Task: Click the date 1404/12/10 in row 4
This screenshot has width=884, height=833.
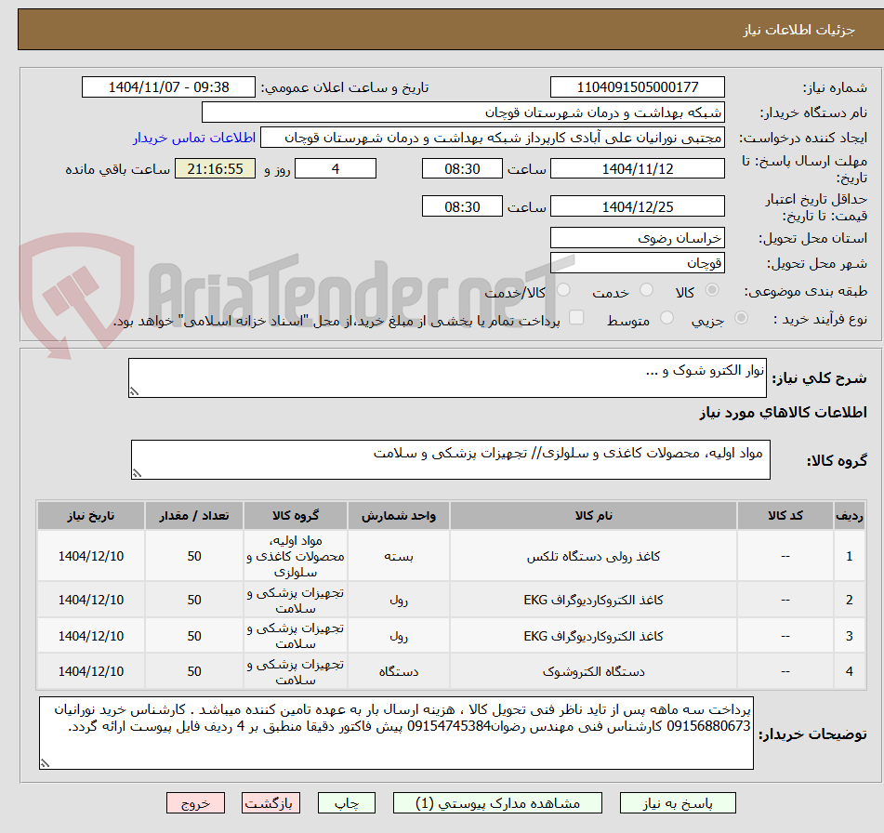Action: click(91, 671)
